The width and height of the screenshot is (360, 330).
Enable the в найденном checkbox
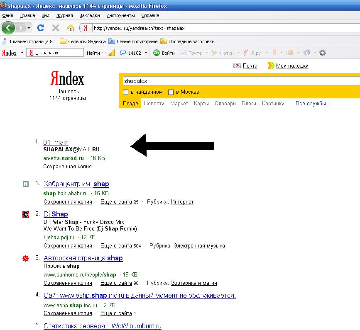[125, 92]
